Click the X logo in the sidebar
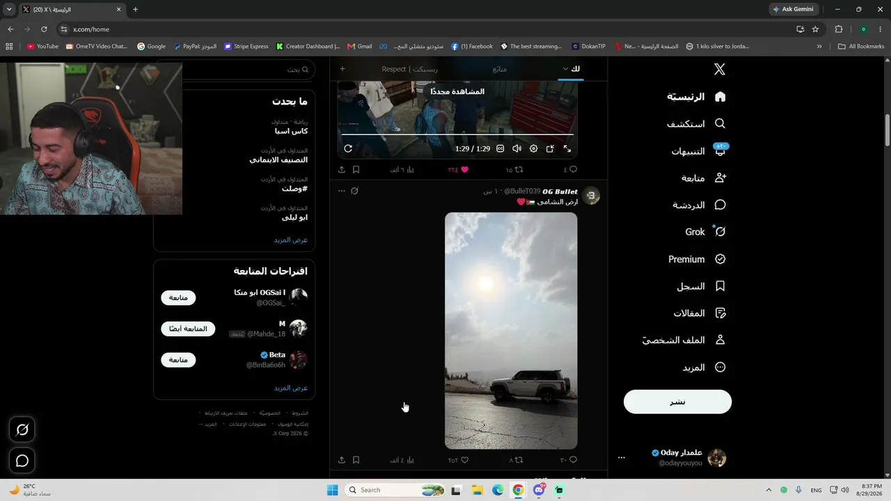The width and height of the screenshot is (891, 501). click(x=720, y=69)
